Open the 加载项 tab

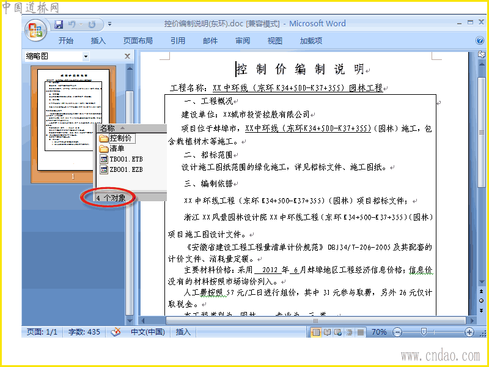coord(311,40)
